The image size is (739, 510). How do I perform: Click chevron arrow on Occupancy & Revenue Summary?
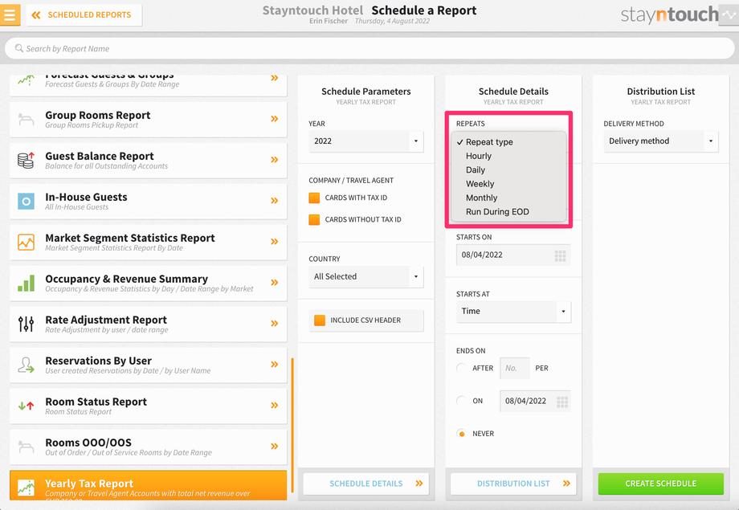pyautogui.click(x=274, y=283)
